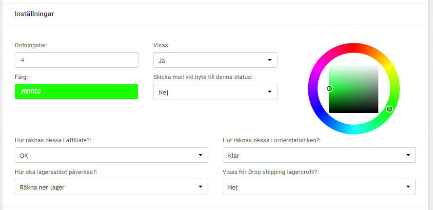The image size is (433, 210).
Task: Click center of the green saturation square
Action: (354, 89)
